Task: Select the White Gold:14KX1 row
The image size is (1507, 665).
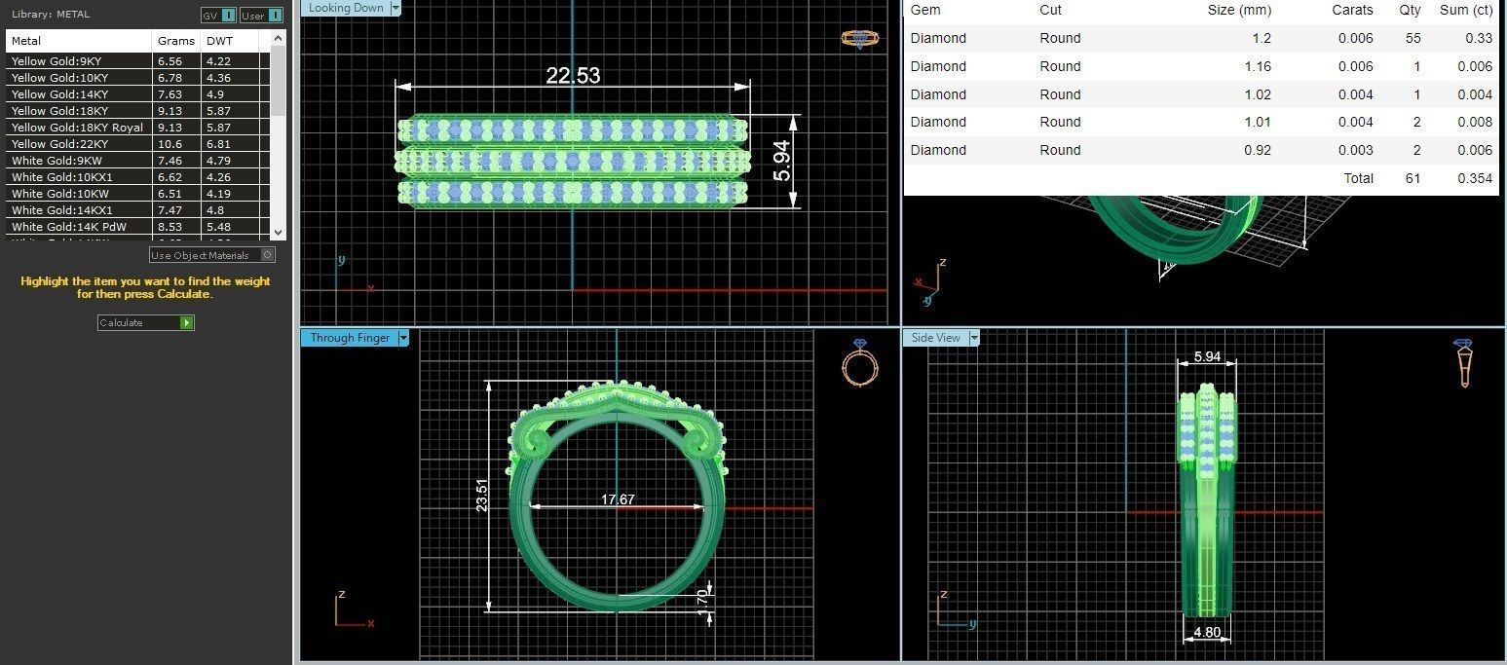Action: click(137, 210)
